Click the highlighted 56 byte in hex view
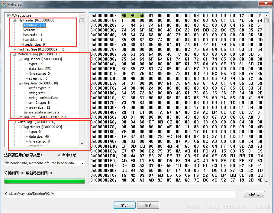 142,15
